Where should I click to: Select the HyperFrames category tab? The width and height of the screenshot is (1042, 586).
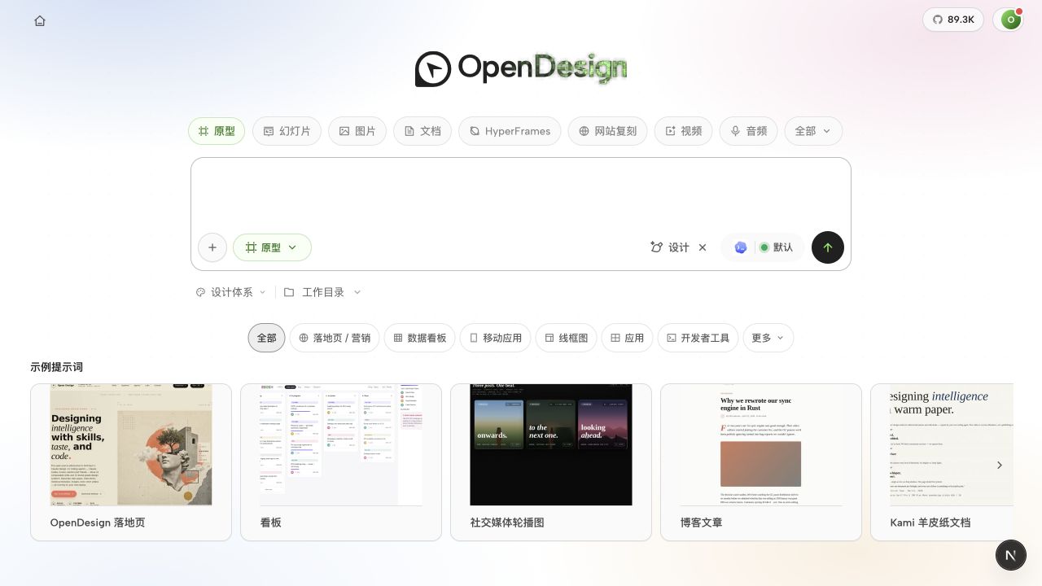click(x=510, y=131)
